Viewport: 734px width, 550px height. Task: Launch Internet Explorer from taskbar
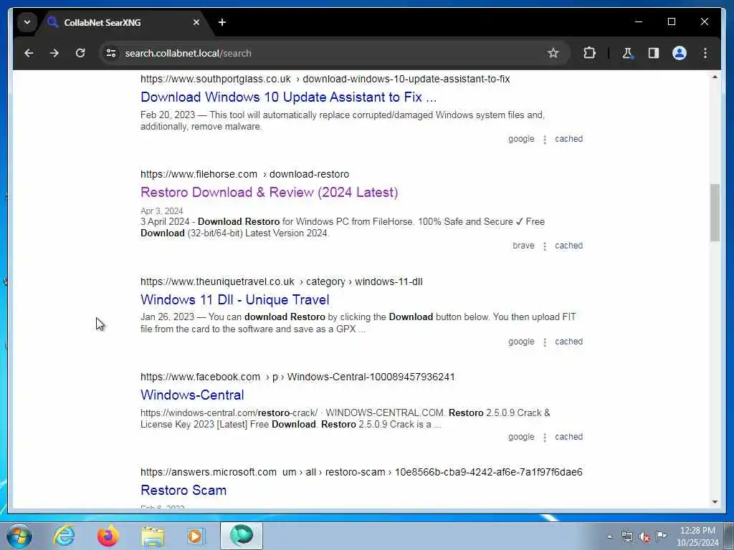[64, 536]
